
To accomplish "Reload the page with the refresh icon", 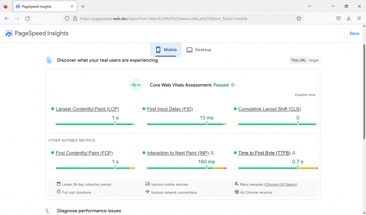I will point(27,18).
